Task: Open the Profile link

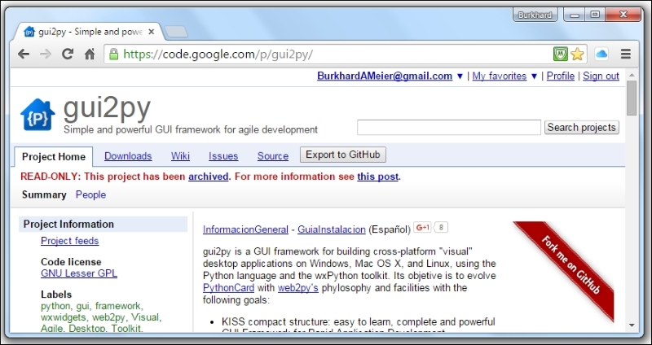Action: (561, 76)
